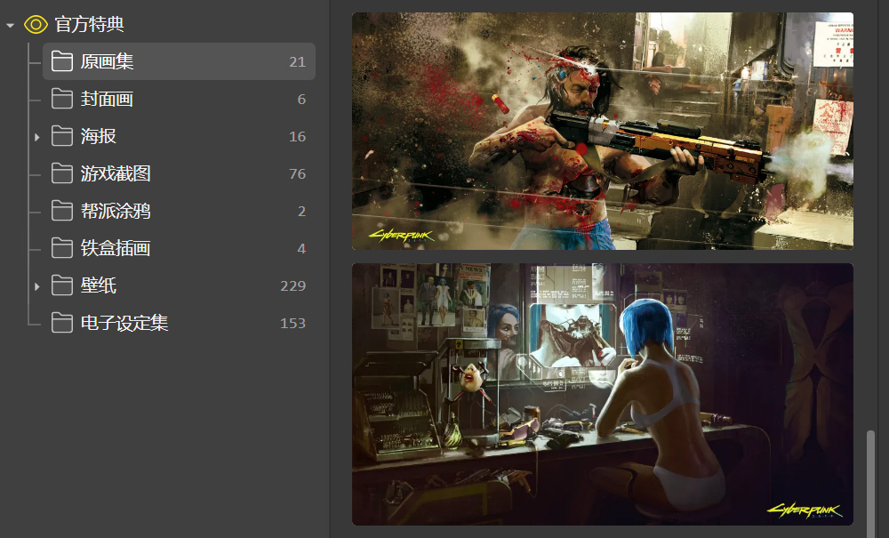Click the folder icon next to 封面画
Viewport: 889px width, 538px height.
click(x=62, y=99)
